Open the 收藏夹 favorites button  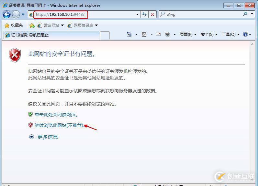point(14,25)
